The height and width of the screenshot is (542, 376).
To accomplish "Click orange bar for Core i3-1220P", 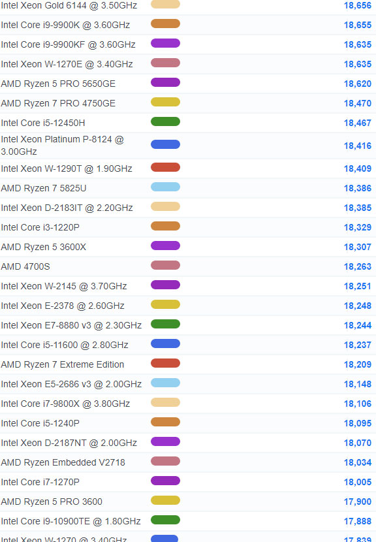I will pyautogui.click(x=166, y=226).
